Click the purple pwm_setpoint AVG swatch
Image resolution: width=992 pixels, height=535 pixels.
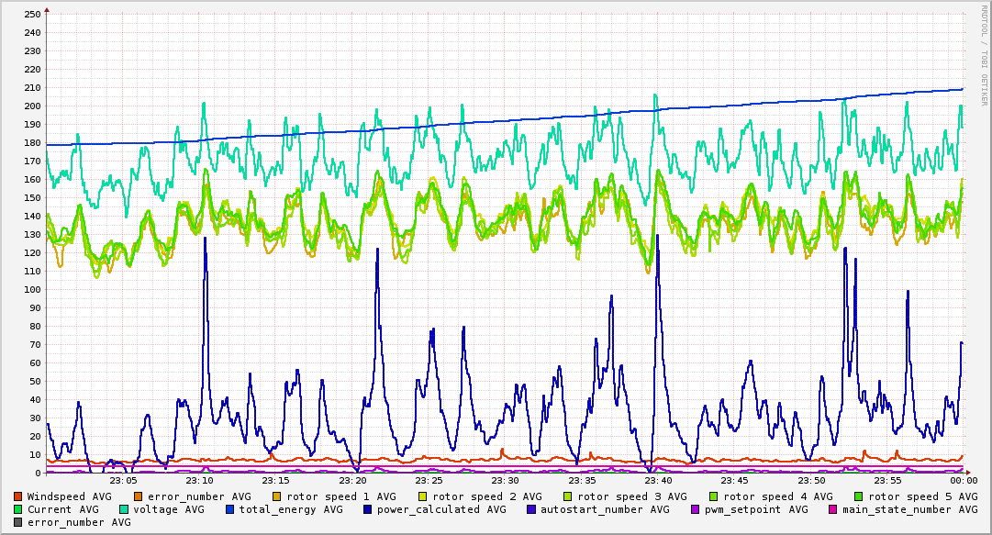pos(696,509)
